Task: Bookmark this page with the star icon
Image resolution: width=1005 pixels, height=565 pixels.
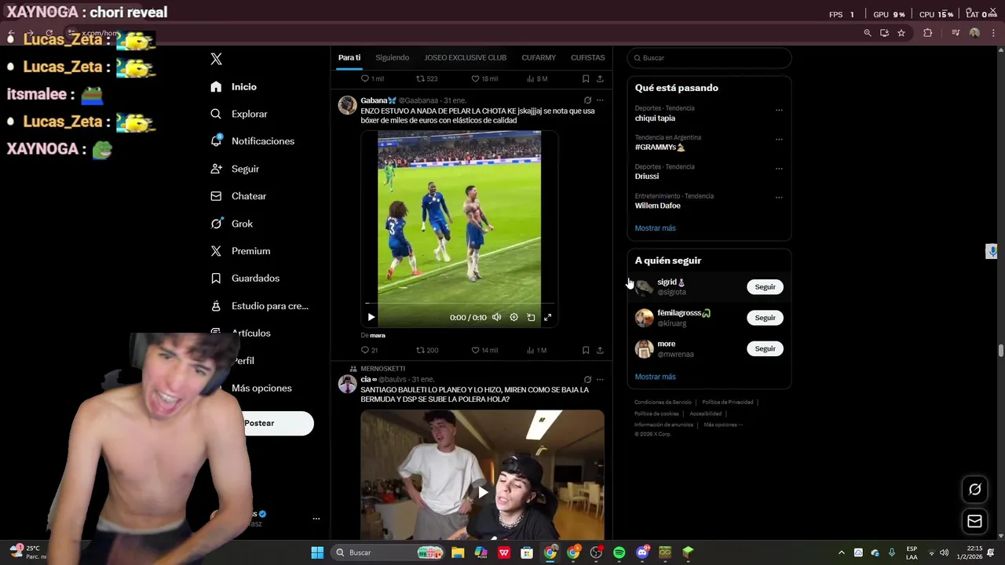Action: [x=901, y=33]
